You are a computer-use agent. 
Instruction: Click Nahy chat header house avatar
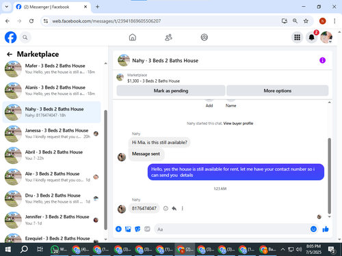pos(124,60)
